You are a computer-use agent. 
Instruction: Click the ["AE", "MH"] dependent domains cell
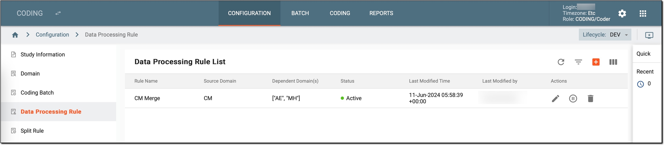[286, 98]
